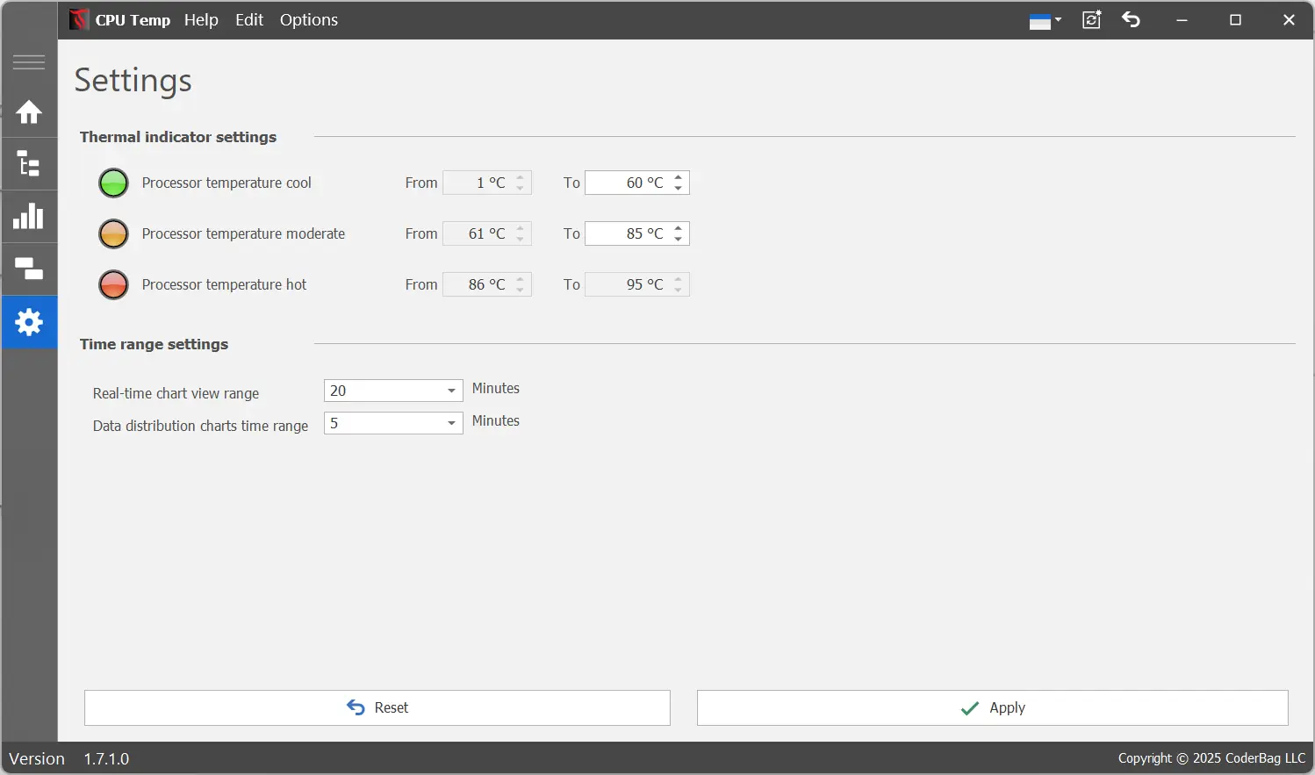Viewport: 1315px width, 775px height.
Task: Open the language flag dropdown
Action: 1045,21
